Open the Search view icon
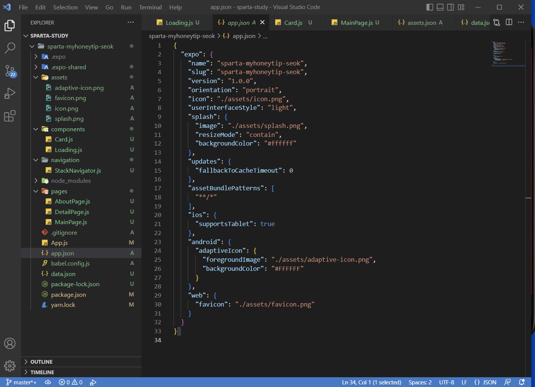This screenshot has width=535, height=387. (x=10, y=48)
